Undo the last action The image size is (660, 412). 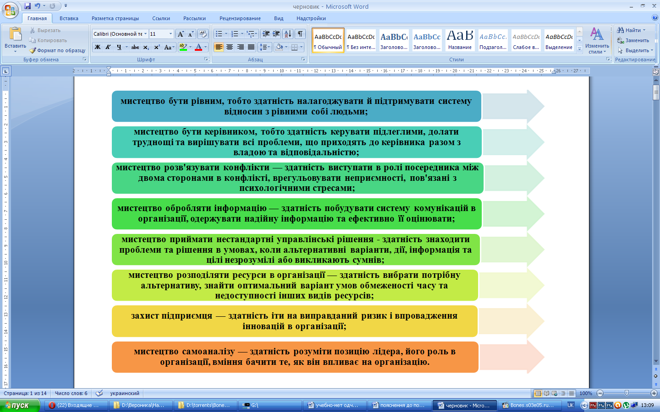pos(38,6)
